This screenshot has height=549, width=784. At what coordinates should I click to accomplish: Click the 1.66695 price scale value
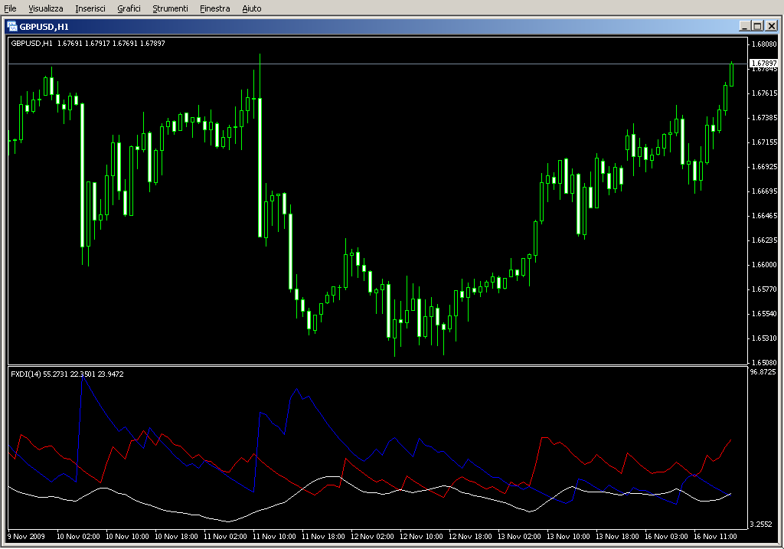(765, 191)
